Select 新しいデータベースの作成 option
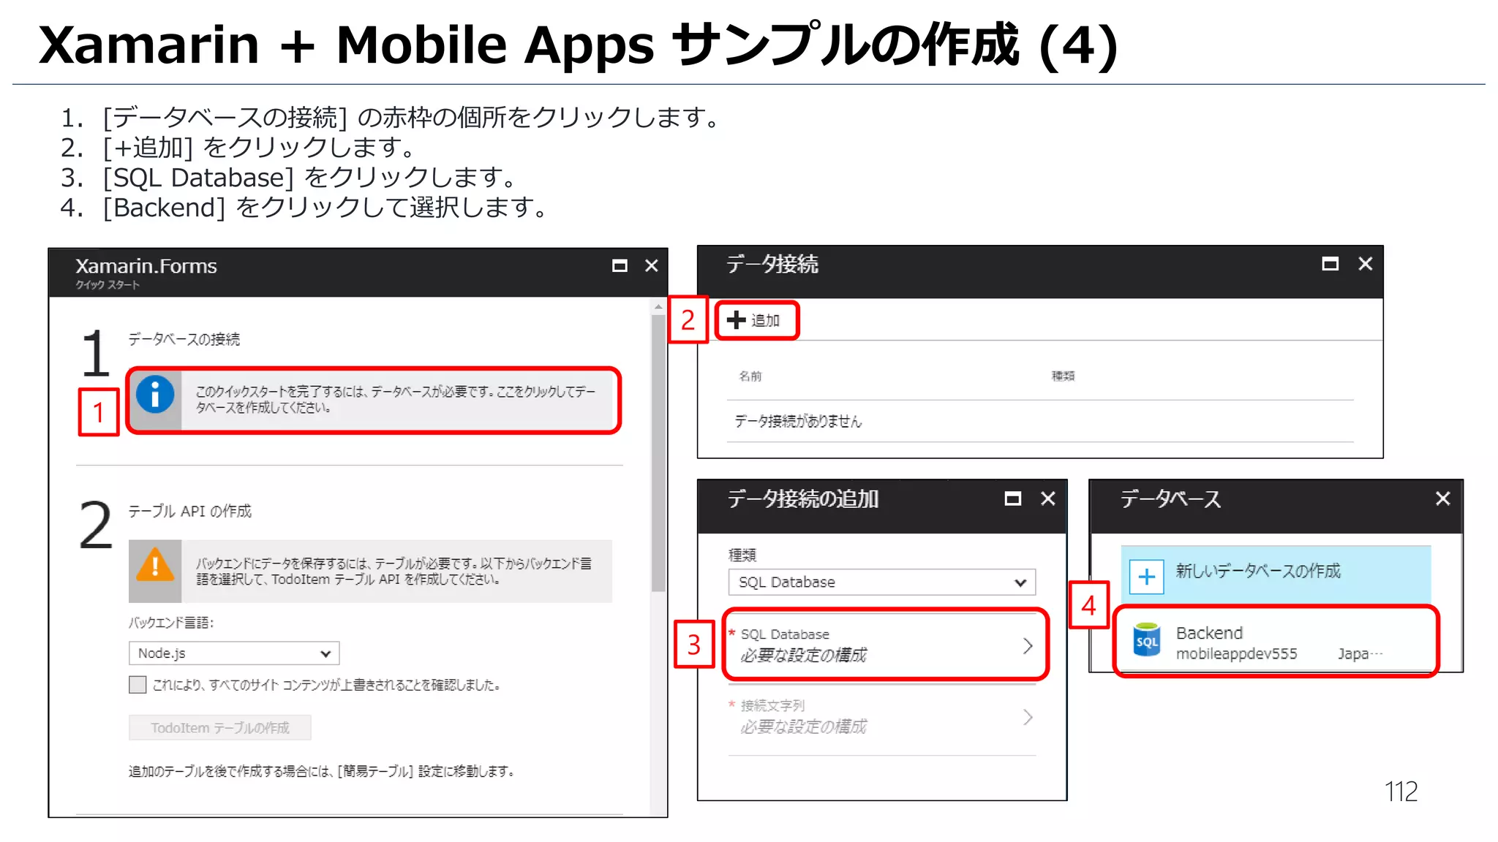Screen dimensions: 1498x842 pyautogui.click(x=1276, y=574)
